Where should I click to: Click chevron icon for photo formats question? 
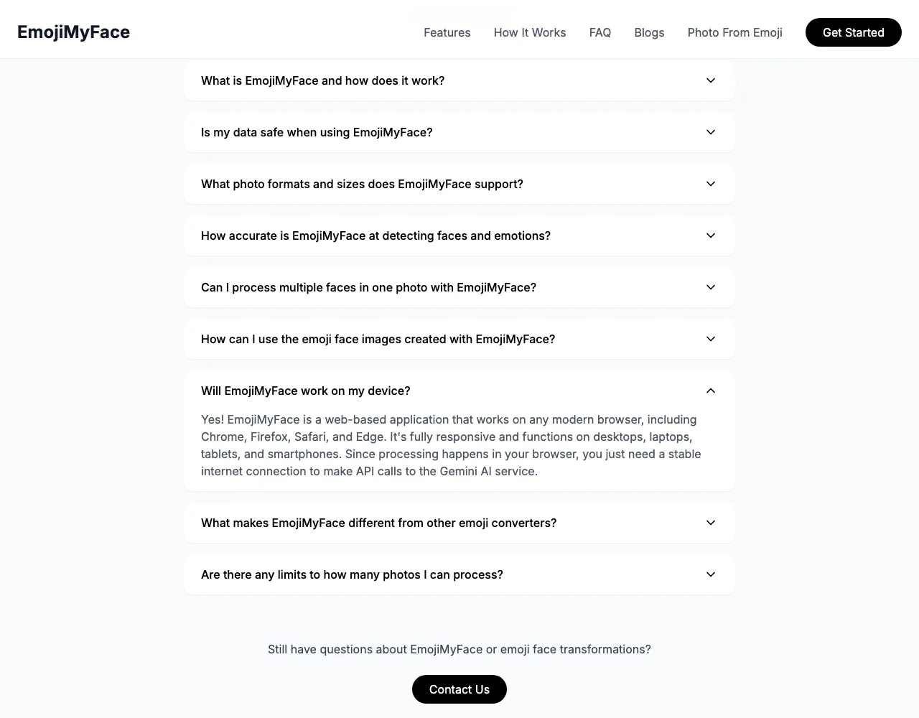(711, 184)
